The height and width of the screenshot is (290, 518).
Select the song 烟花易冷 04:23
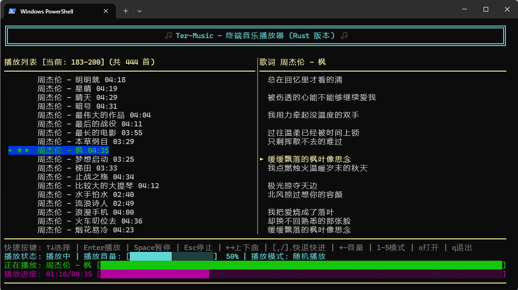point(86,230)
